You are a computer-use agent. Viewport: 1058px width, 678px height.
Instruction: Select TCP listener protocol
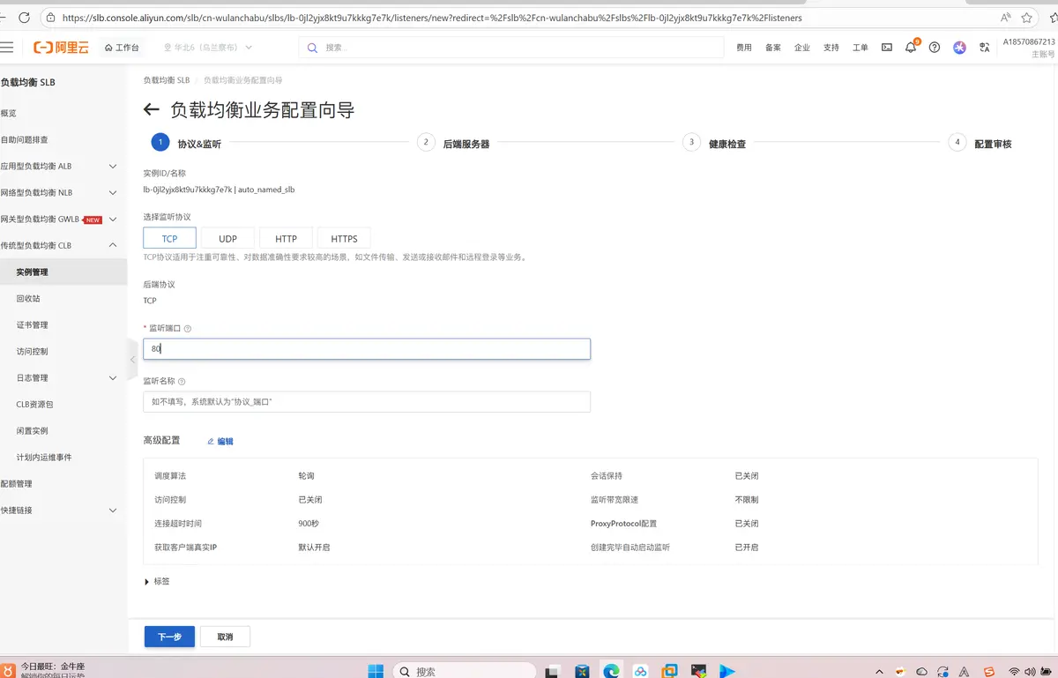pos(169,239)
